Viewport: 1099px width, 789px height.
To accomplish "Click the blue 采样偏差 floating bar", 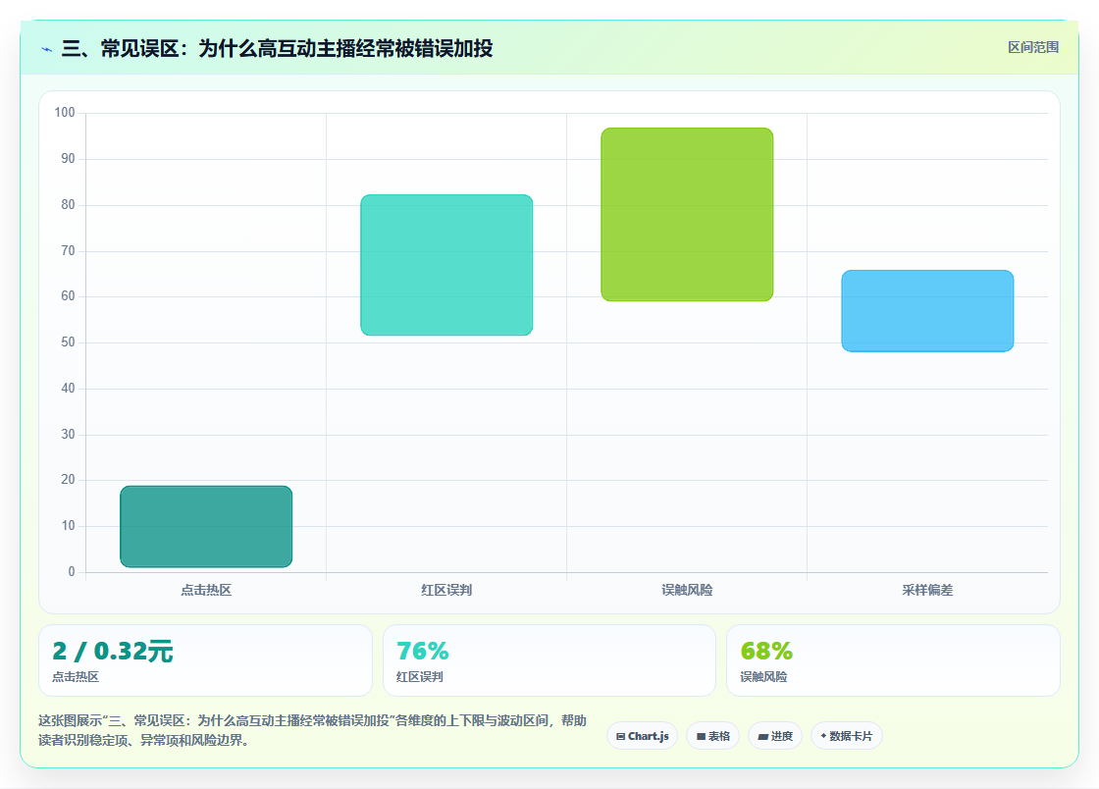I will pos(927,310).
